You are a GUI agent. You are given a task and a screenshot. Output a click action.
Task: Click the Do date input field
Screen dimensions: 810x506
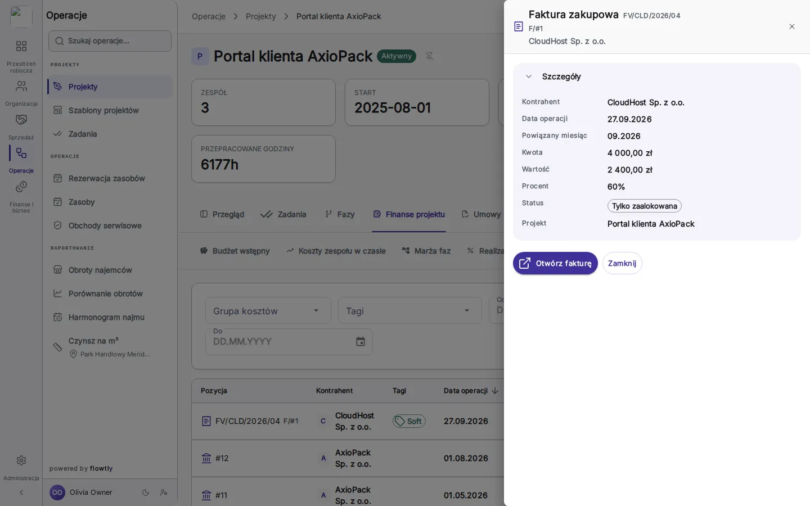pyautogui.click(x=289, y=342)
